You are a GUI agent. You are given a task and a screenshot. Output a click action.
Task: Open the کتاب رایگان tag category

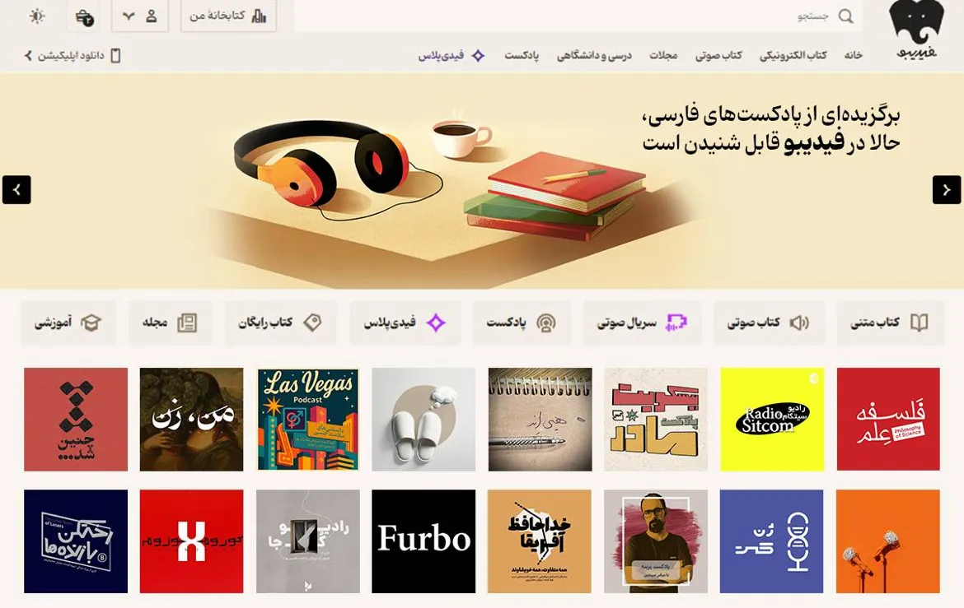[x=280, y=323]
